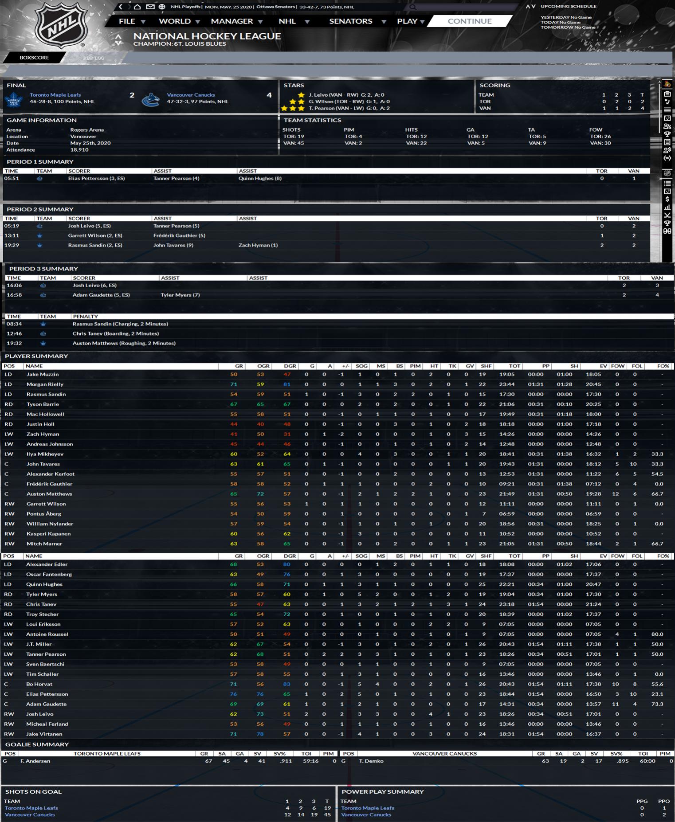Screen dimensions: 675x822
Task: Open the NHL shield shortcut in sidebar
Action: [667, 173]
